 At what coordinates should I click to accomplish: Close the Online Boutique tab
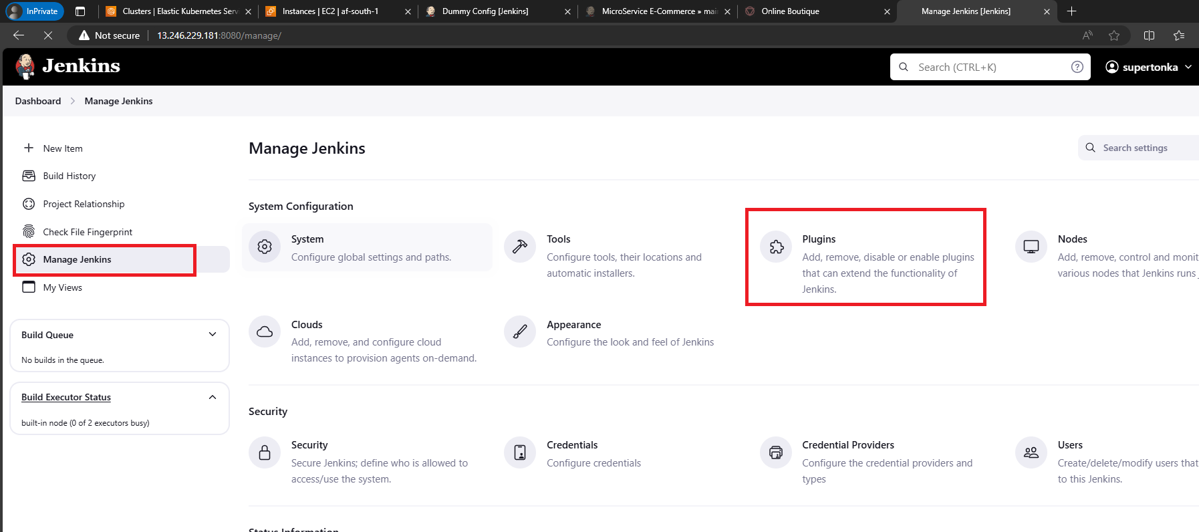tap(887, 11)
